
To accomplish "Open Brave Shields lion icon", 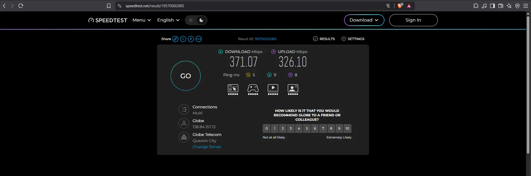I will click(x=400, y=6).
